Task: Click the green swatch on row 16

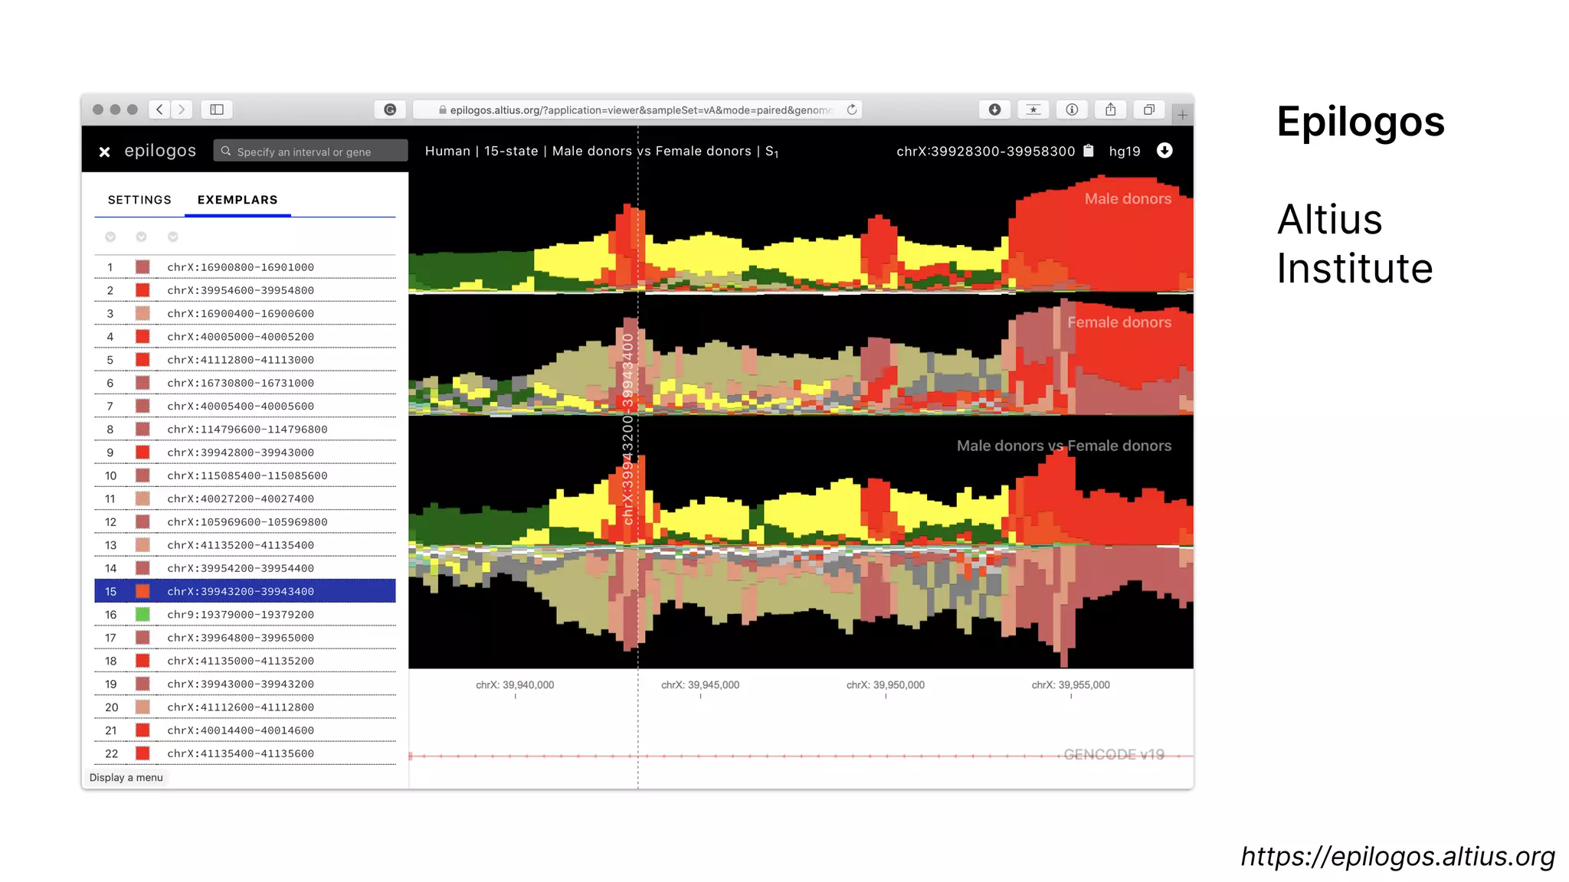Action: coord(142,615)
